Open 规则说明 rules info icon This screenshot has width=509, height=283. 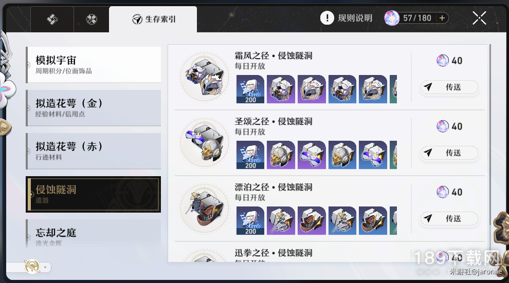pos(327,18)
